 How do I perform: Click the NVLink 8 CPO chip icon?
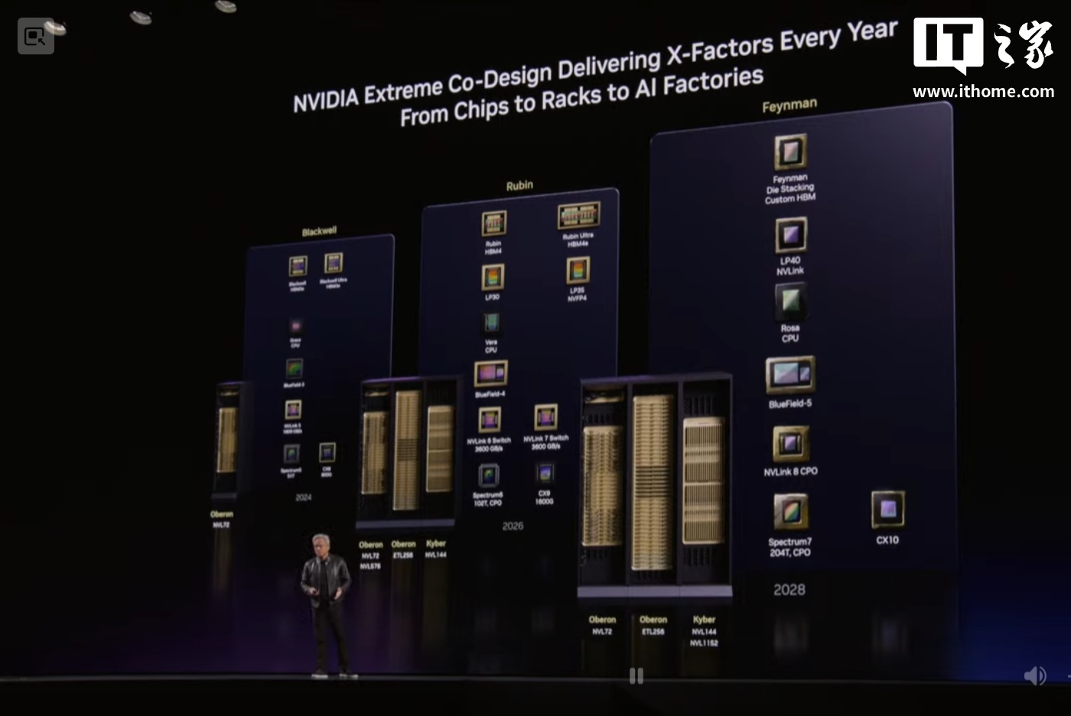point(790,444)
